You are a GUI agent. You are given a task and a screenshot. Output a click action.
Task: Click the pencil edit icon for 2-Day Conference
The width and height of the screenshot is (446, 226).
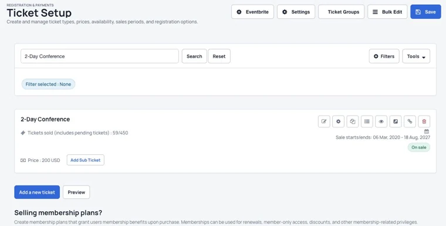[x=324, y=122]
